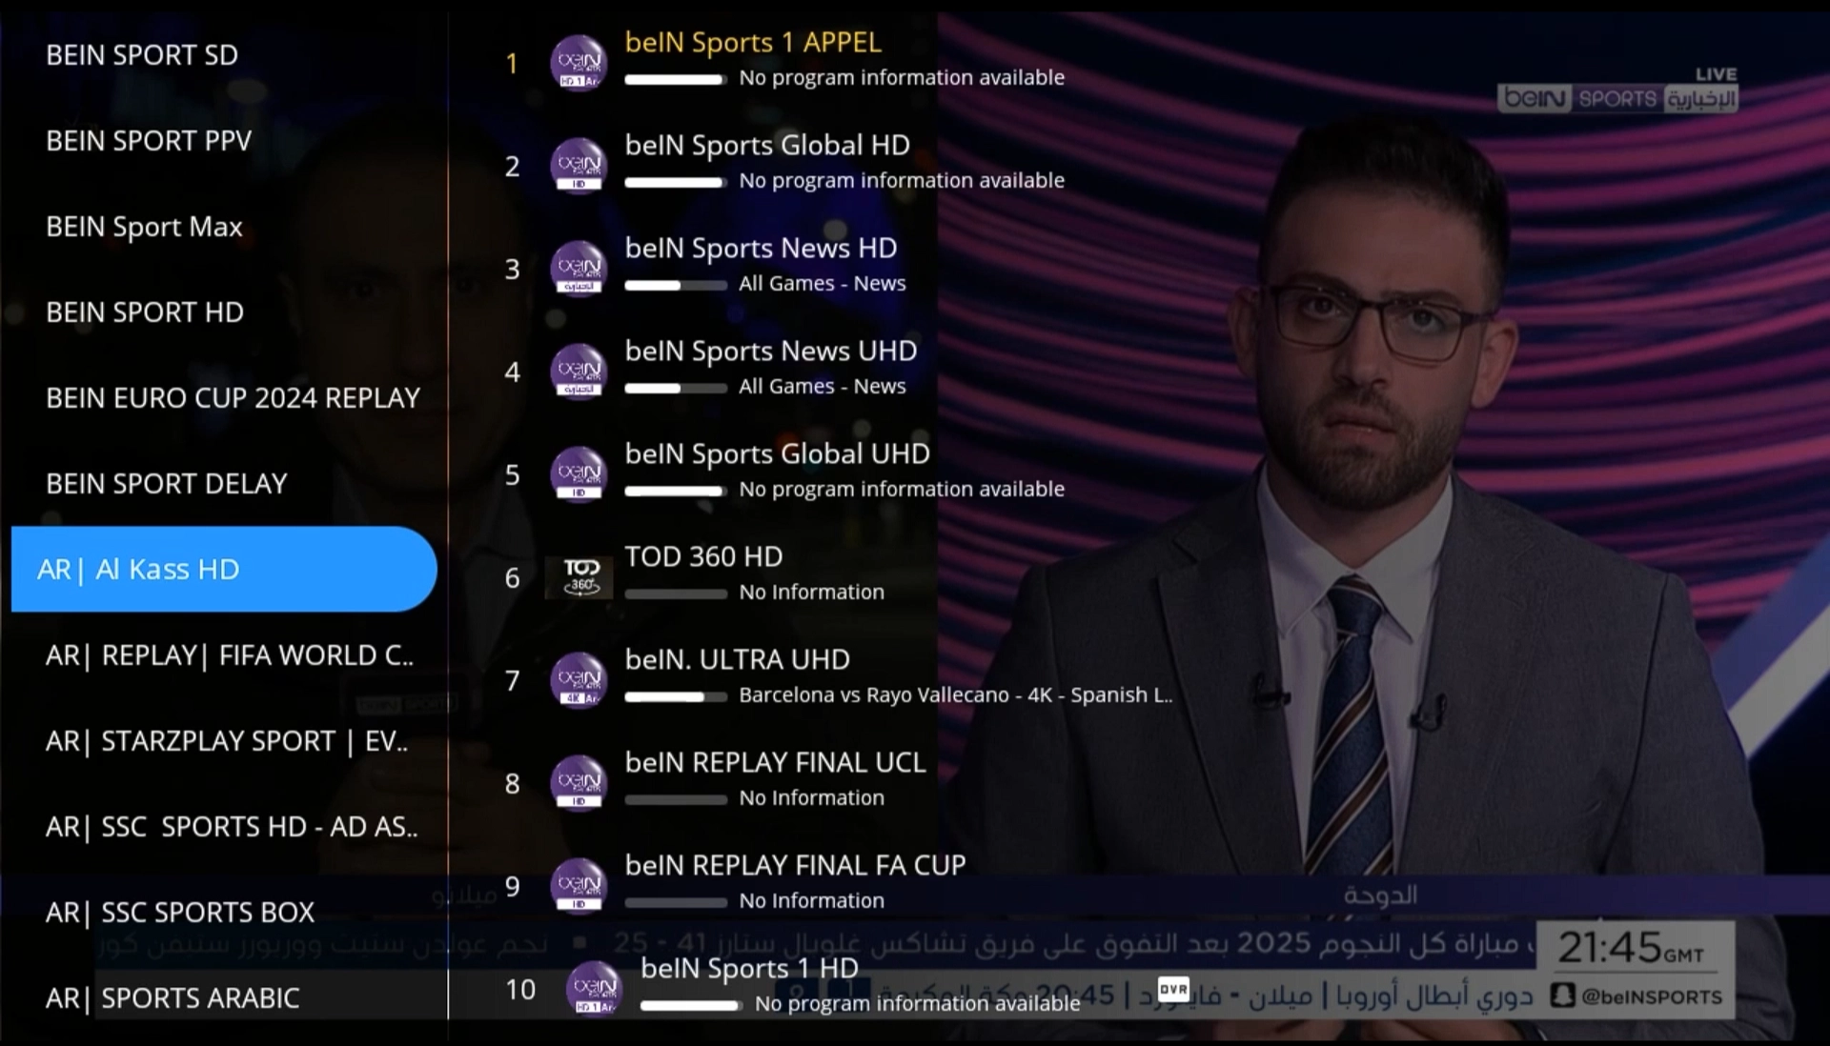Select the TOD 360 HD channel title

[703, 556]
